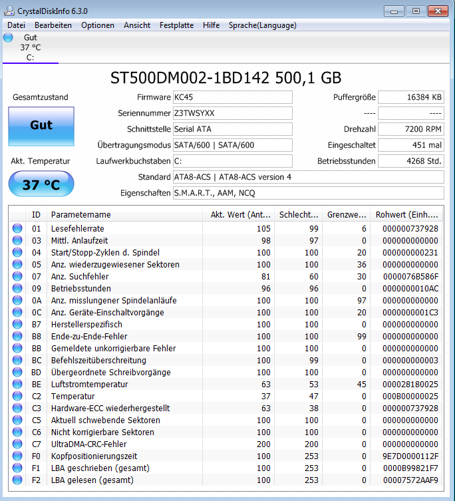455x501 pixels.
Task: Click the CrystalDiskInfo title bar app icon
Action: [9, 11]
